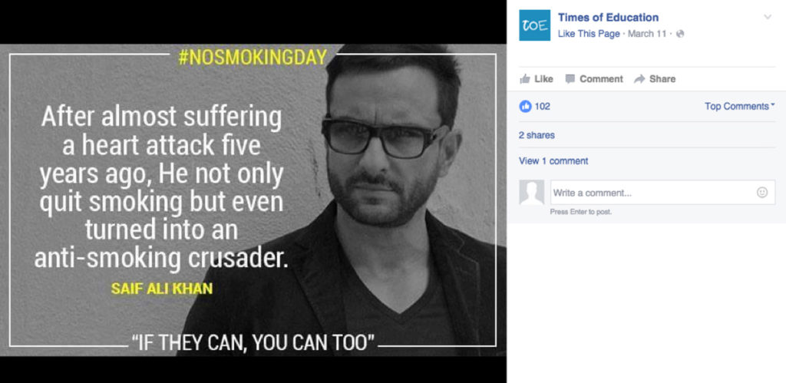Click the Comment speech bubble icon
Screen dimensions: 786x383
[570, 79]
